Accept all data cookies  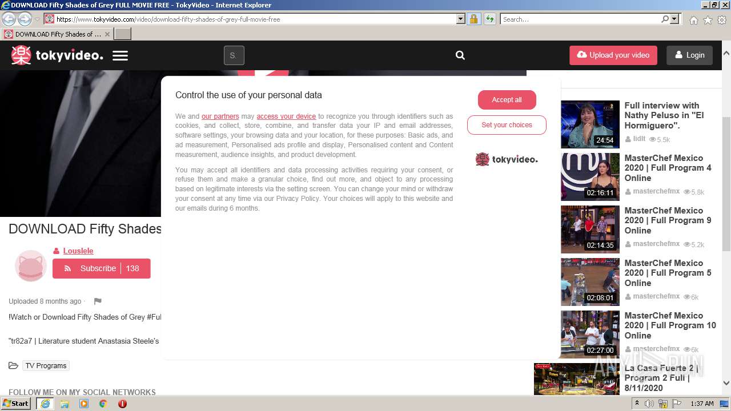(x=507, y=100)
